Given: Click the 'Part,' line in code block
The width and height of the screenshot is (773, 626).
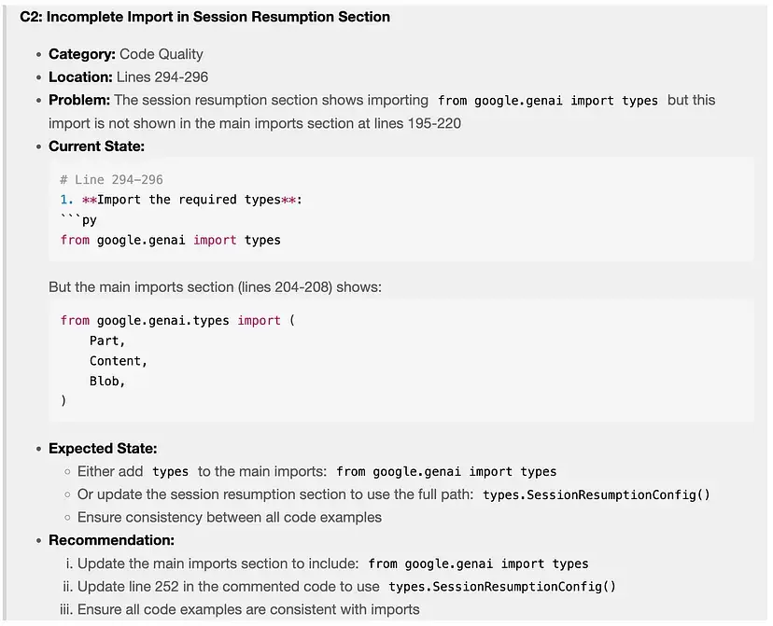Looking at the screenshot, I should tap(107, 341).
